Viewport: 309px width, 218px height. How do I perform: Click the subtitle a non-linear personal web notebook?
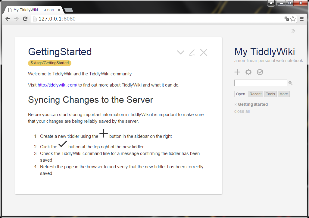point(268,61)
